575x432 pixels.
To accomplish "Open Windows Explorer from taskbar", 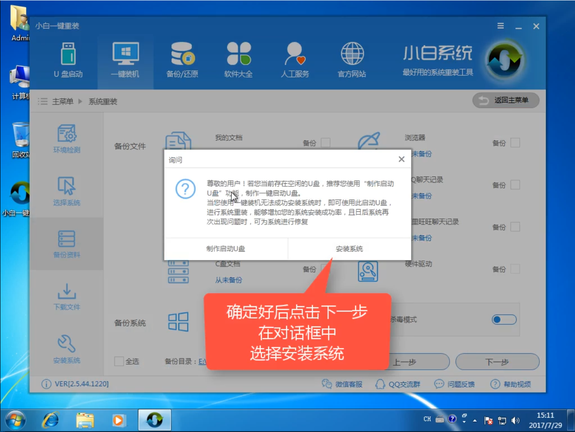I will [x=85, y=420].
